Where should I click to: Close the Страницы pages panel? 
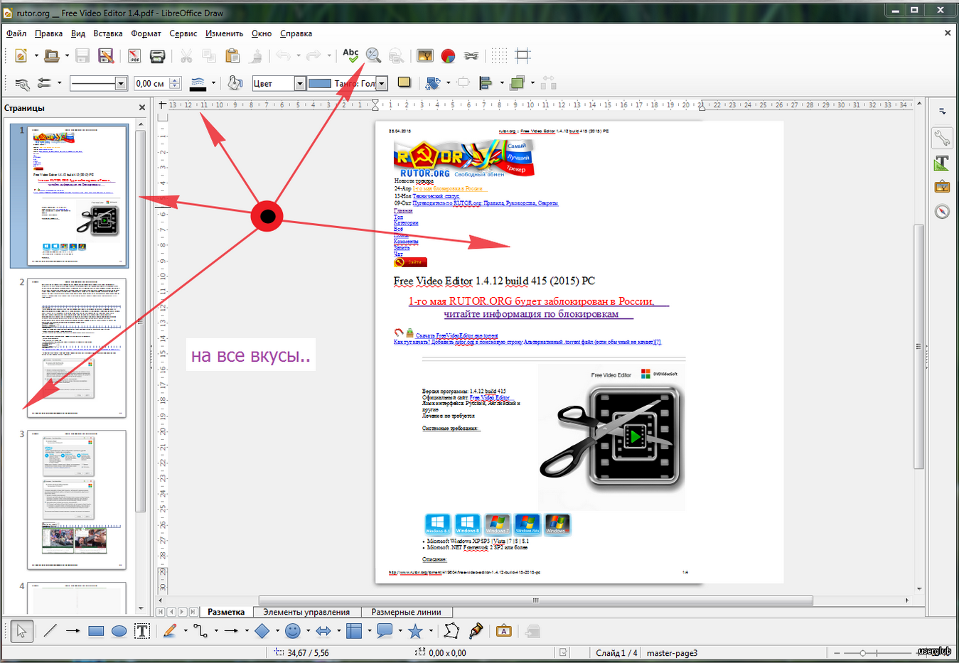click(x=142, y=107)
